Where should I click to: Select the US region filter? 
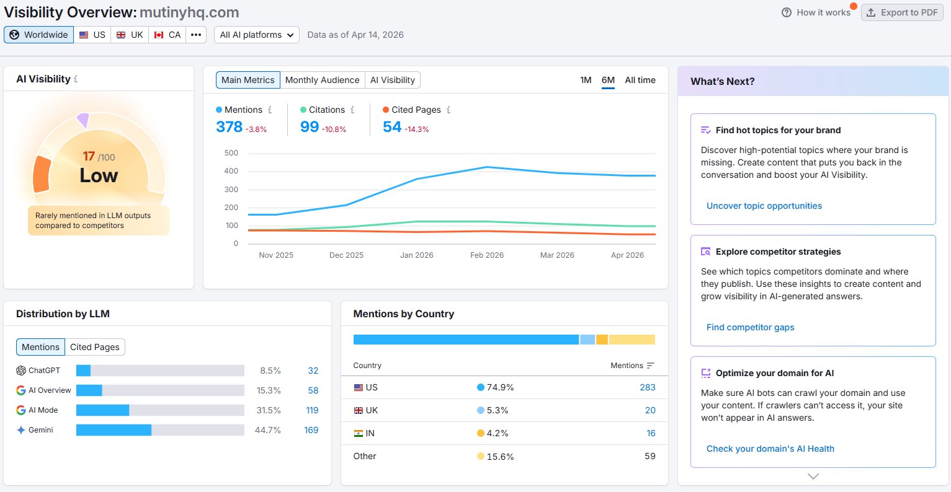(x=92, y=35)
